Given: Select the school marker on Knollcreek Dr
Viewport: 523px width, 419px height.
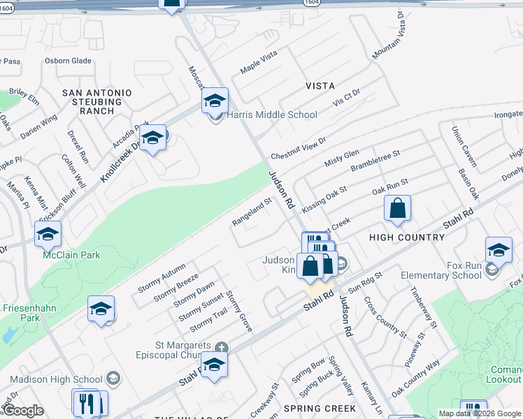Looking at the screenshot, I should coord(152,138).
